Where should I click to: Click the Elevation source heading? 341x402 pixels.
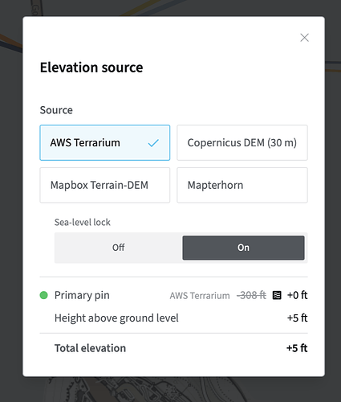coord(91,68)
